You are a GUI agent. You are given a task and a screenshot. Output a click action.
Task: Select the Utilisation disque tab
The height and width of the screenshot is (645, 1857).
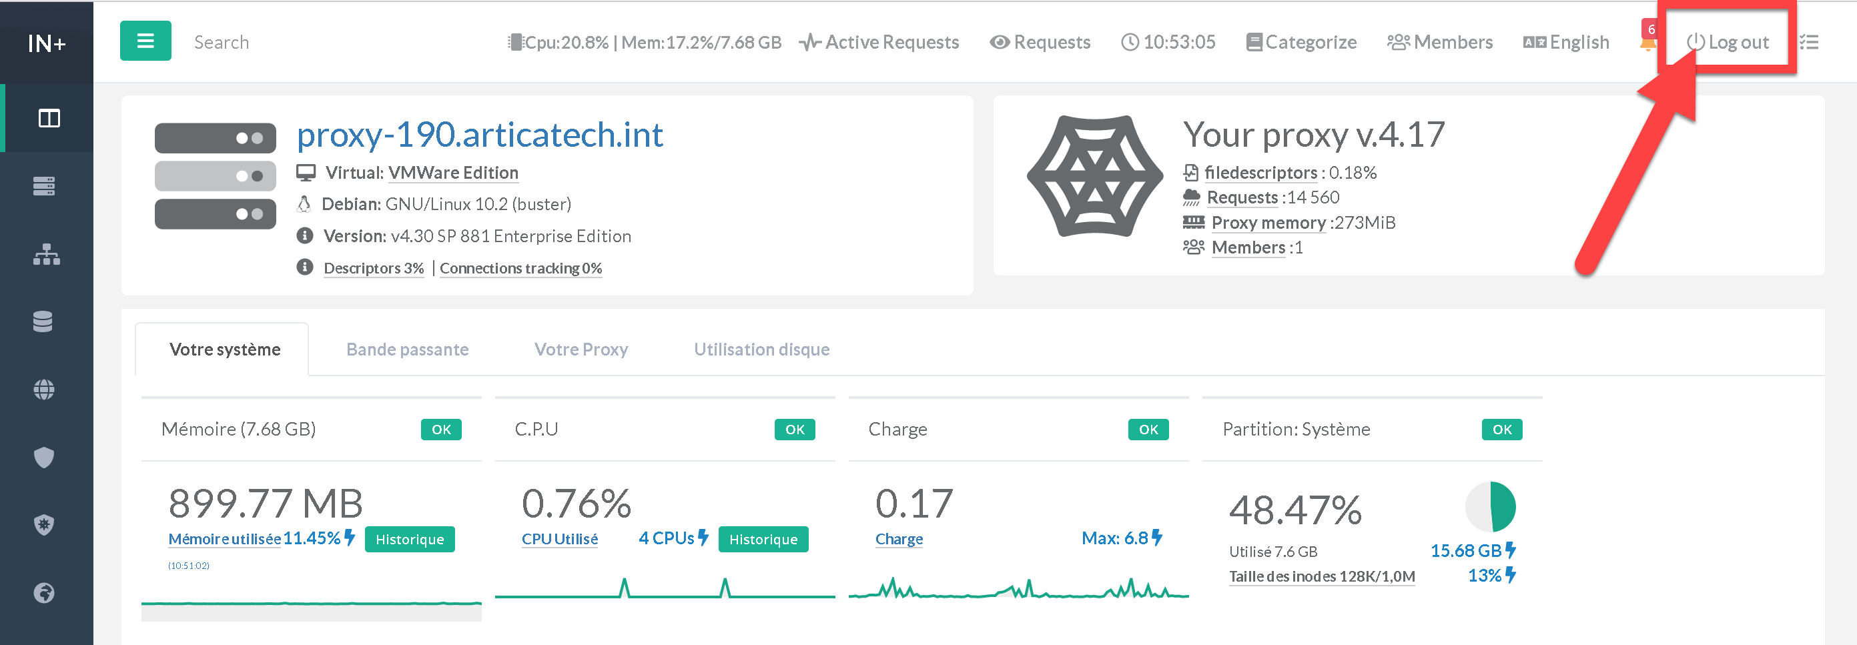tap(761, 350)
